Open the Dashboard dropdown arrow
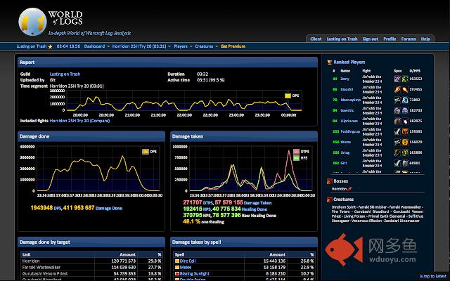This screenshot has height=281, width=450. (108, 46)
